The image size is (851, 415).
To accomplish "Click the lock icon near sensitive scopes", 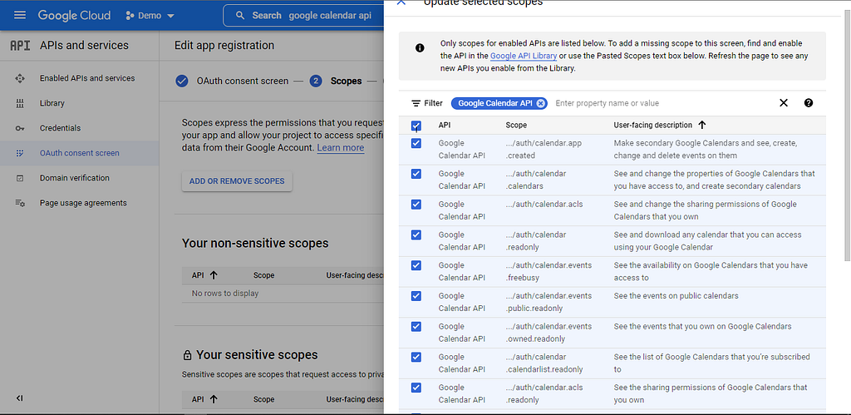I will tap(187, 355).
